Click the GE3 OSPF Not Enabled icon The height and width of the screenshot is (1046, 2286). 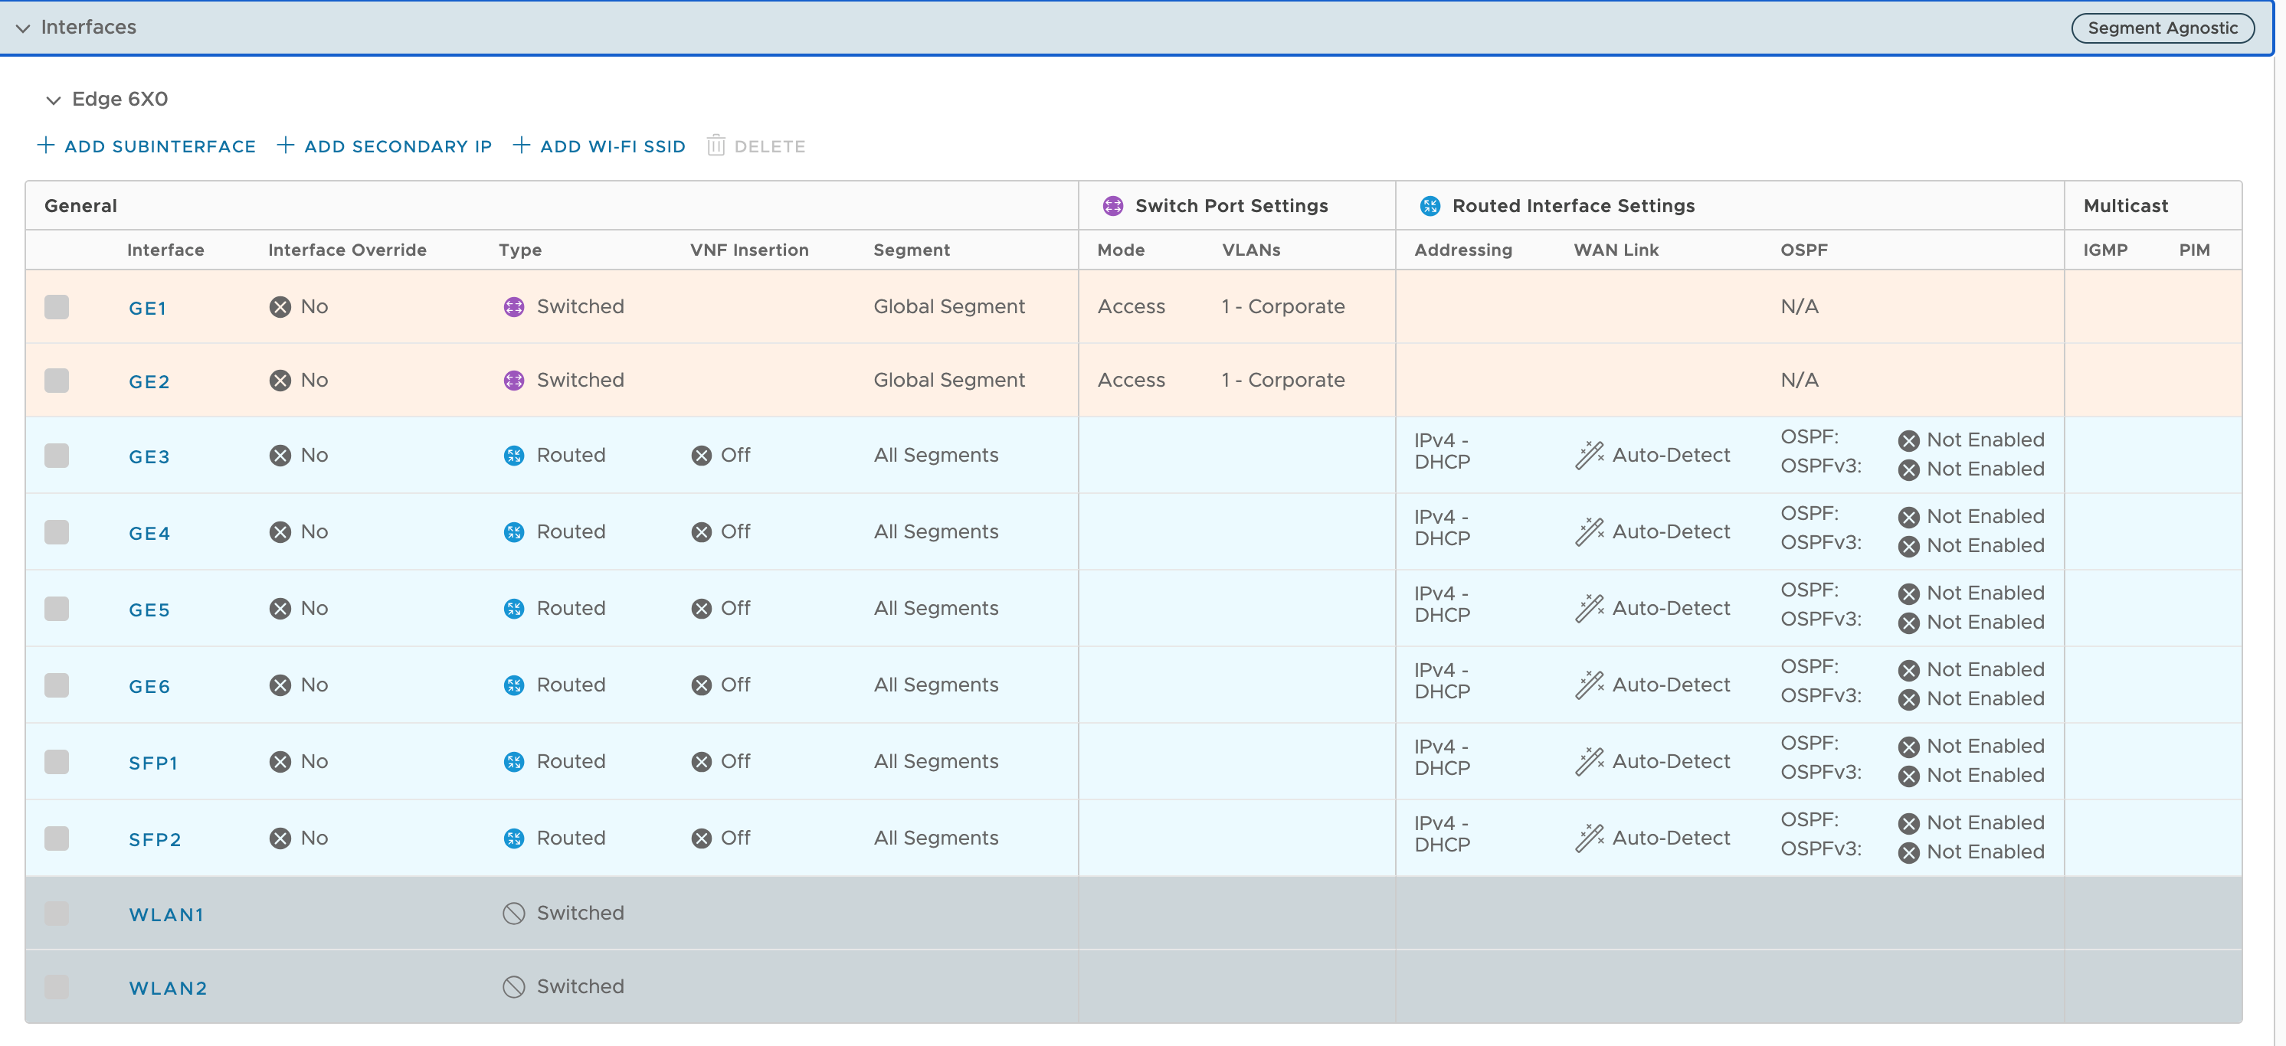click(1909, 441)
